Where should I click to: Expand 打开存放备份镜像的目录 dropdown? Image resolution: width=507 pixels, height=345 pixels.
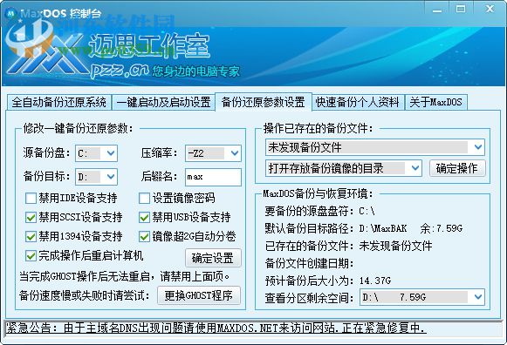tap(344, 168)
